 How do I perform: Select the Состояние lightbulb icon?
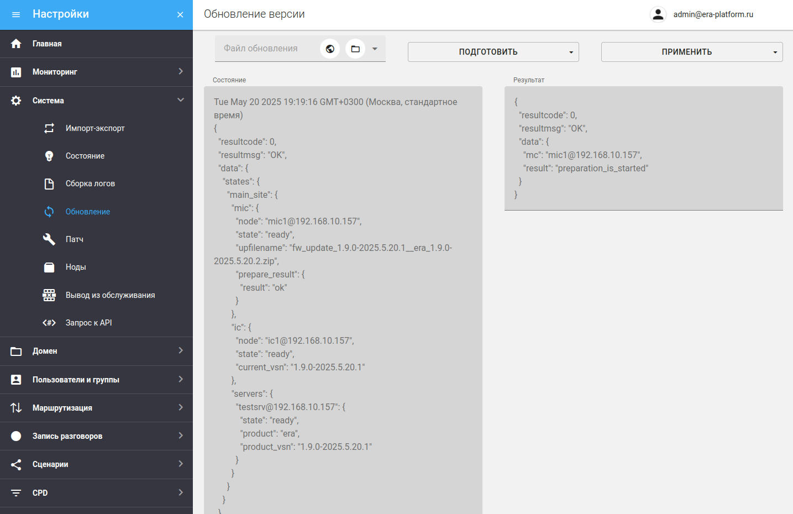pyautogui.click(x=49, y=156)
